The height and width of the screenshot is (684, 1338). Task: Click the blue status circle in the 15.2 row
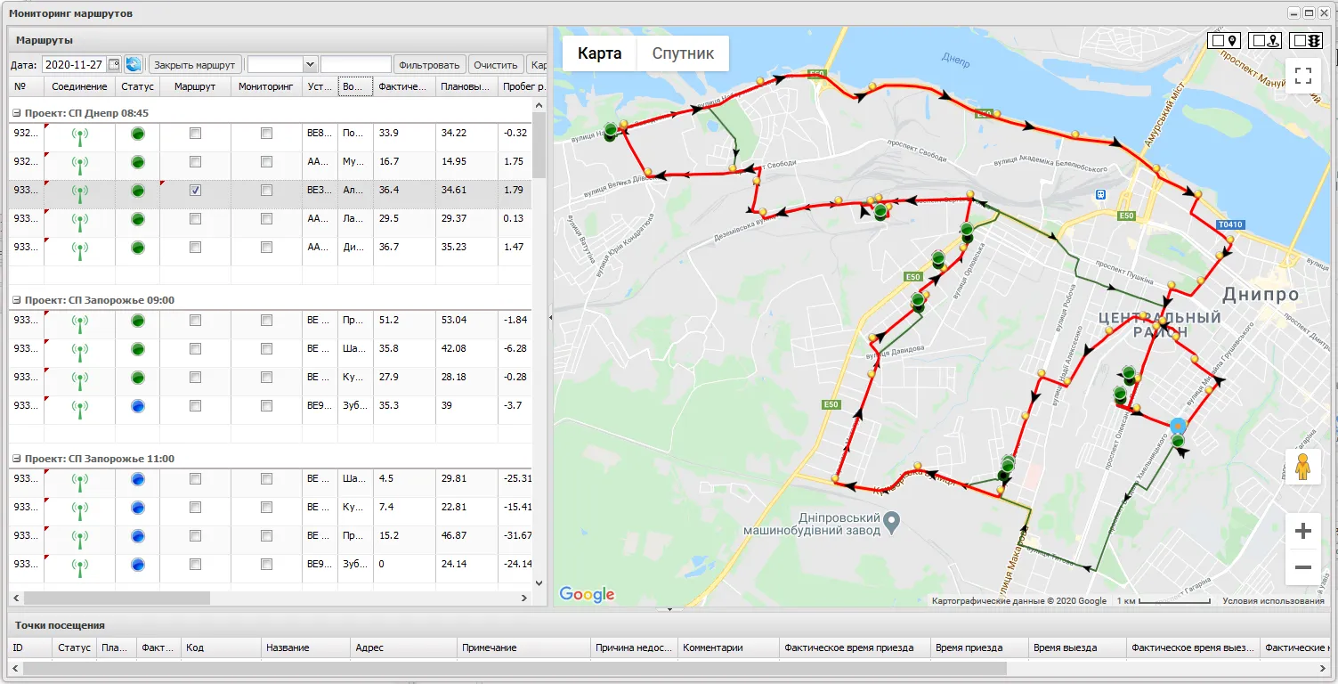[138, 536]
